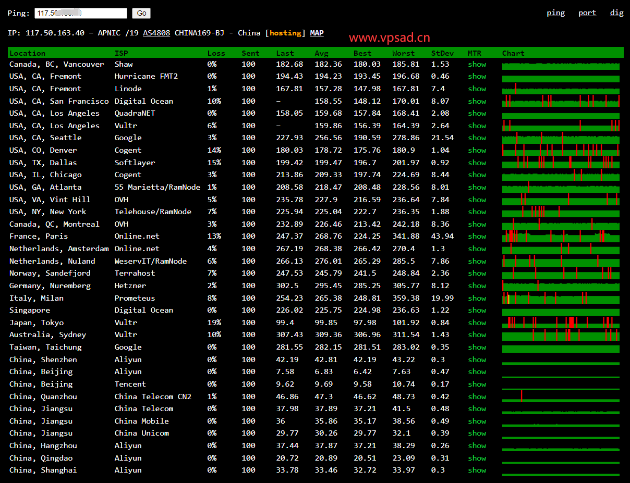Click location USA, CO, Denver

point(43,150)
